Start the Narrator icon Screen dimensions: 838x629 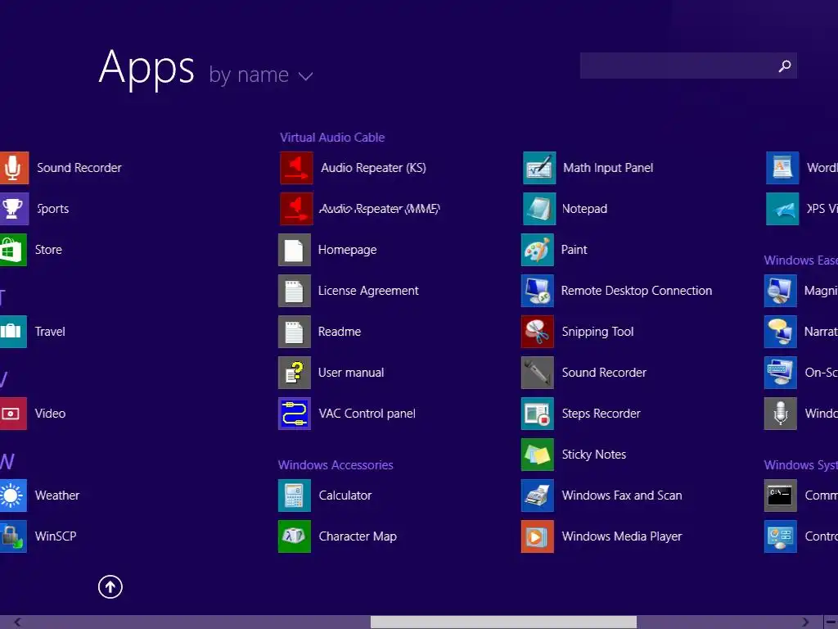(781, 332)
